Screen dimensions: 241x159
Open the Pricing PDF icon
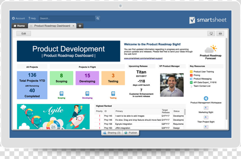point(191,75)
